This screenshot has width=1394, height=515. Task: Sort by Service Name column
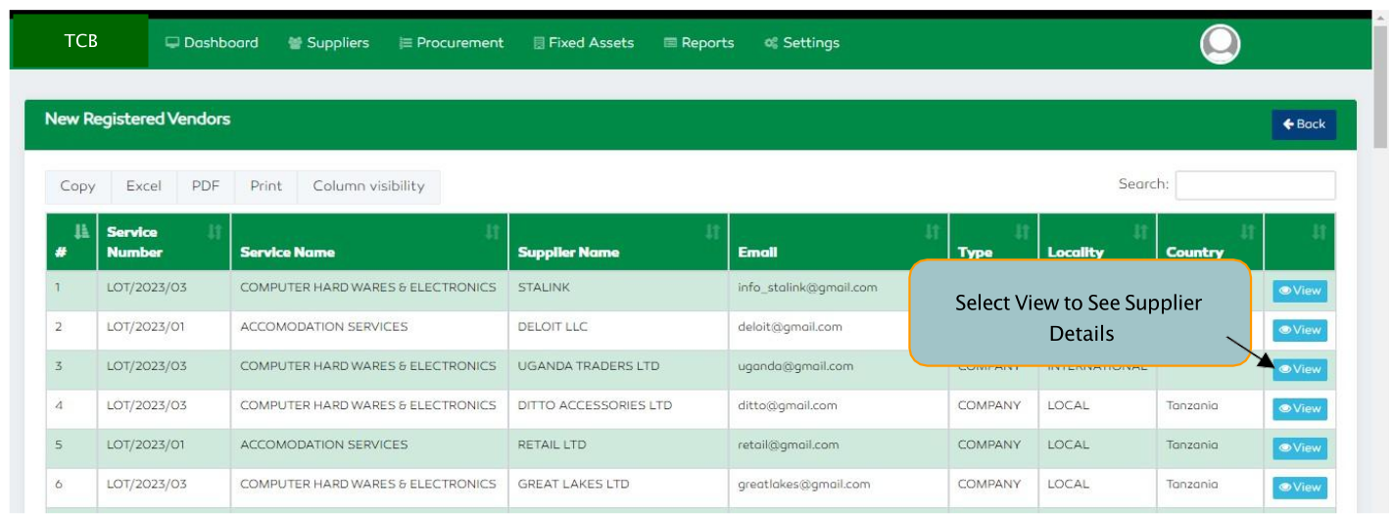(370, 242)
